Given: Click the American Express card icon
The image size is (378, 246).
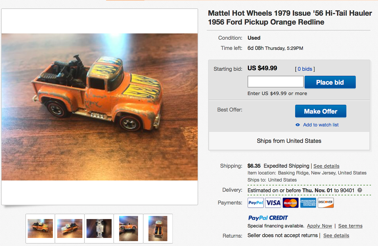Looking at the screenshot, I should coord(308,203).
